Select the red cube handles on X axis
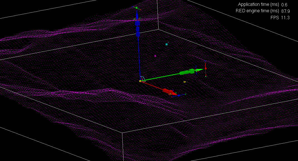 [x=168, y=91]
